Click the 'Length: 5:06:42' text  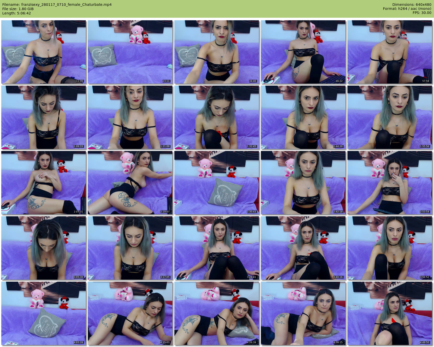[x=16, y=13]
